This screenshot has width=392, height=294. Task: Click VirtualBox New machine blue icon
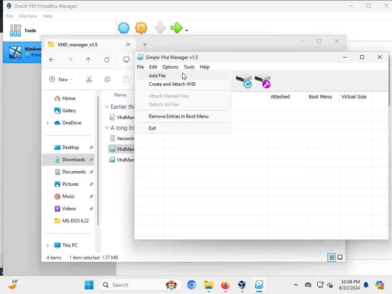pos(124,28)
